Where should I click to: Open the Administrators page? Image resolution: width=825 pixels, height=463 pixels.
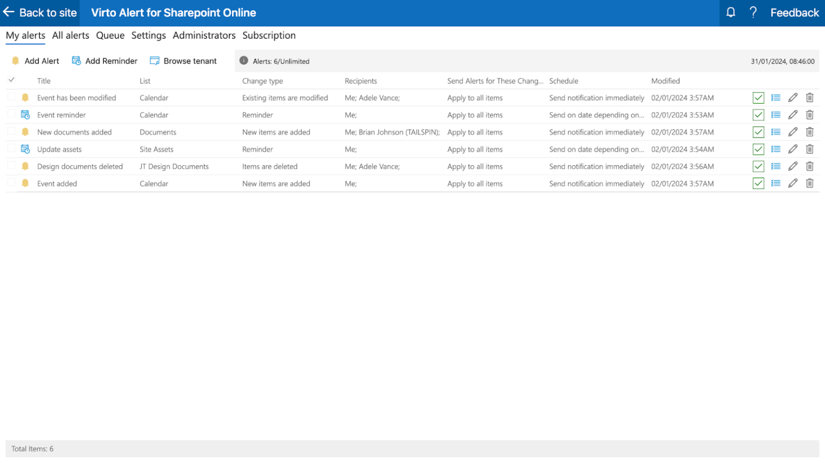[x=204, y=35]
